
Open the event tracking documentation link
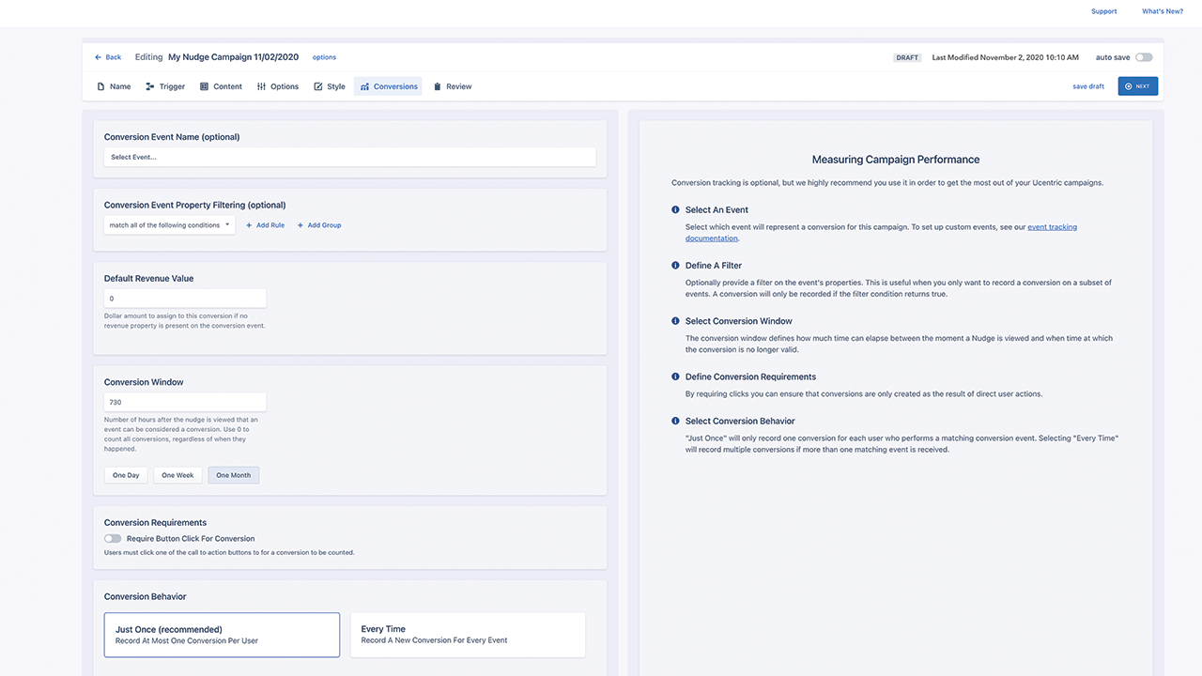tap(1052, 227)
